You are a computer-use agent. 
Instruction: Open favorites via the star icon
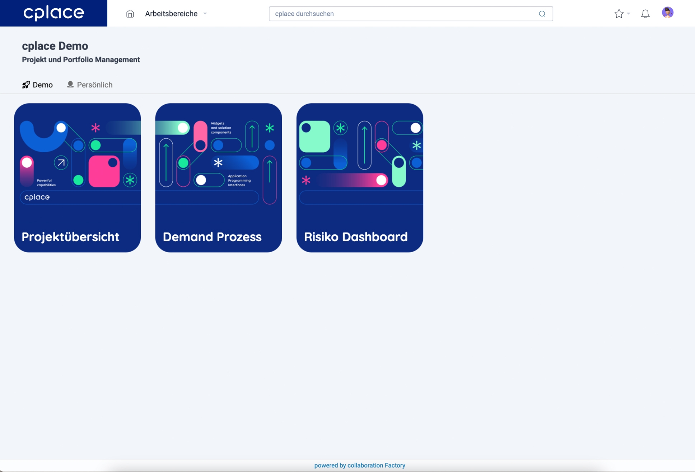pos(619,14)
